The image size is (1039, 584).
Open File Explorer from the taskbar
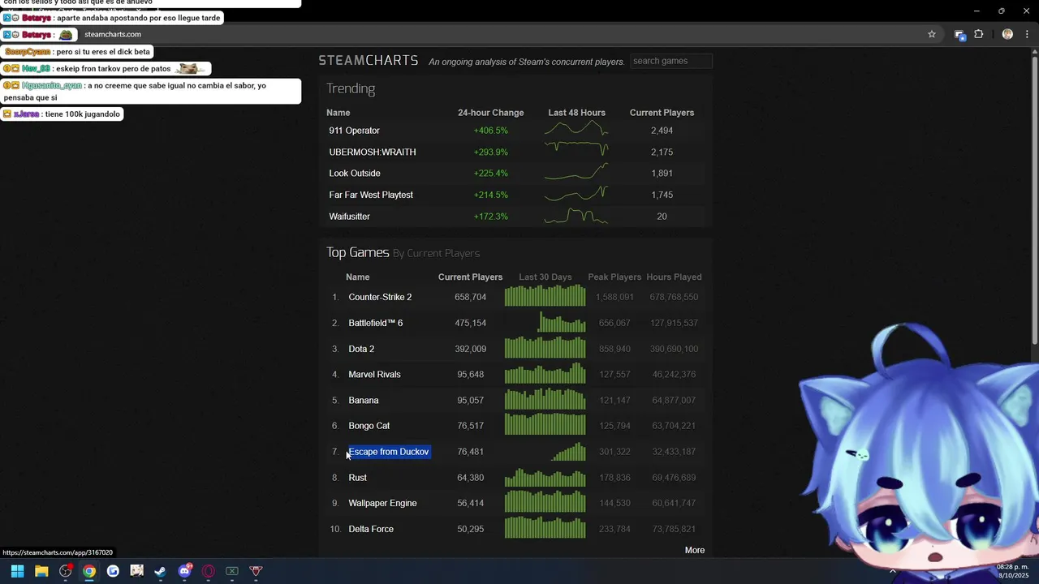click(41, 571)
